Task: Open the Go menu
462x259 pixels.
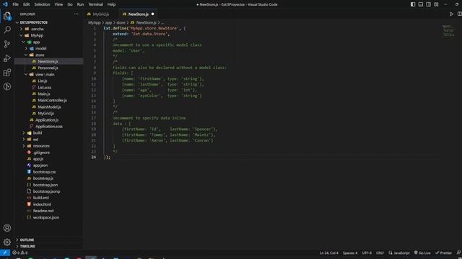Action: (70, 4)
